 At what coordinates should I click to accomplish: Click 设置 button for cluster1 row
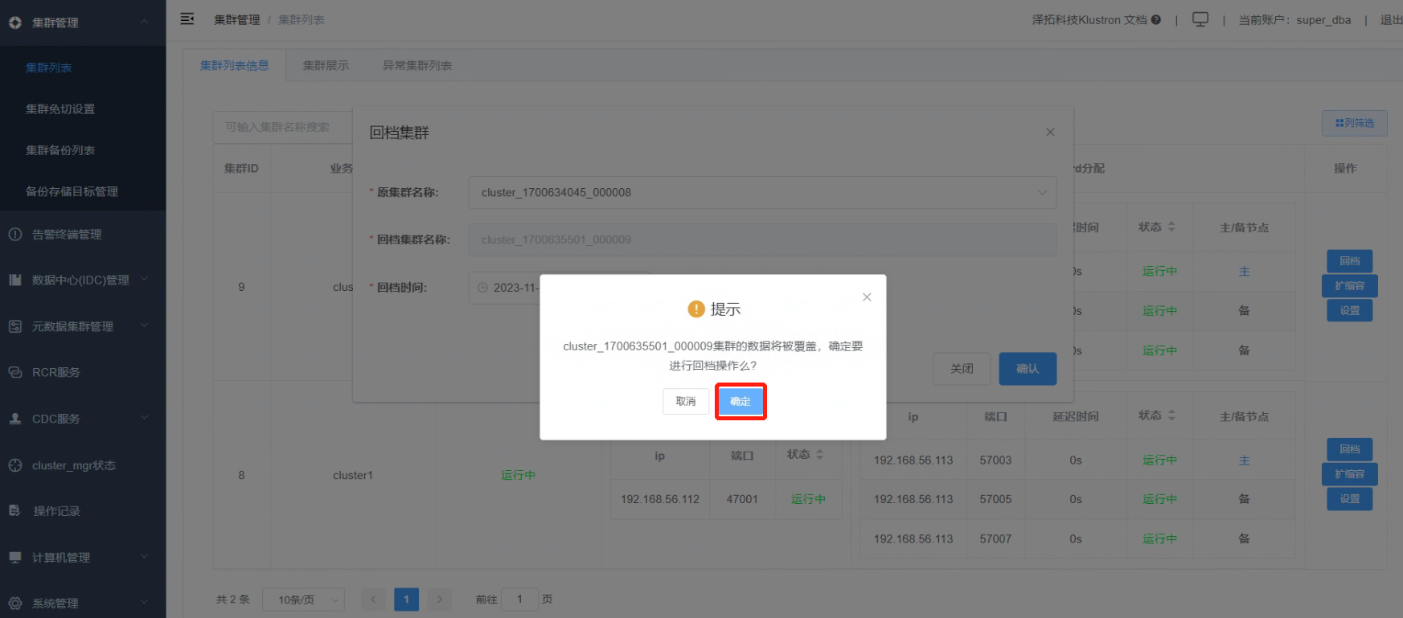[1350, 499]
